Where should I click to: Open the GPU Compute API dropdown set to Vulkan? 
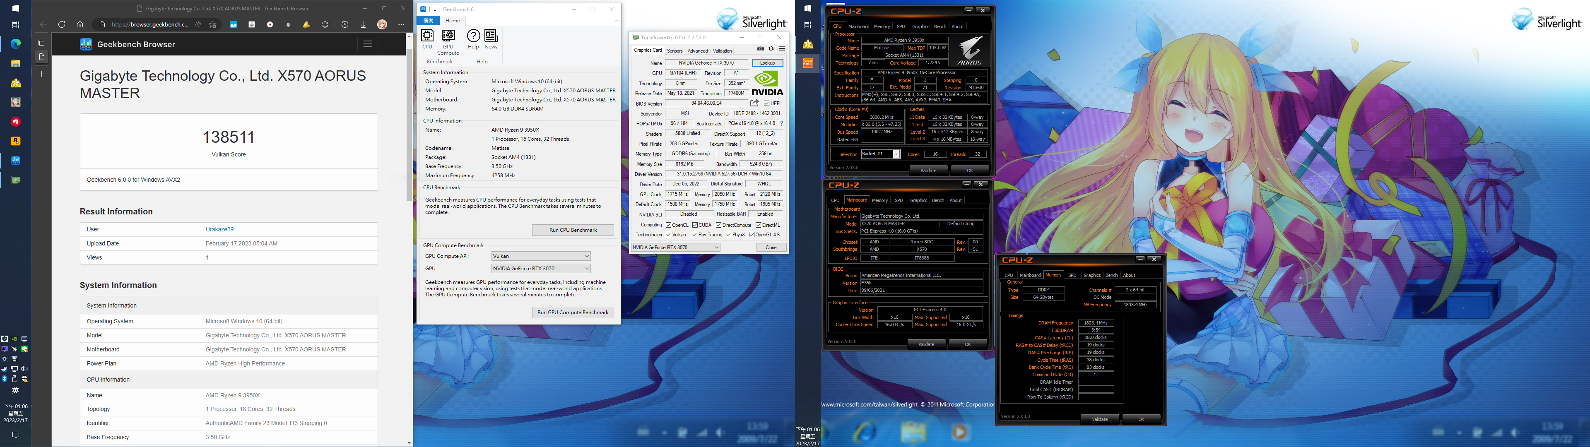click(x=541, y=256)
